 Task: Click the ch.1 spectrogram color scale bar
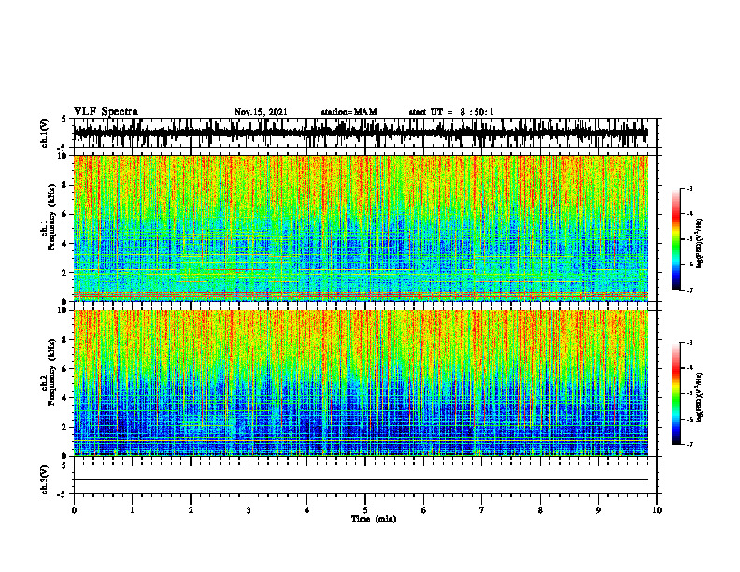pyautogui.click(x=676, y=239)
